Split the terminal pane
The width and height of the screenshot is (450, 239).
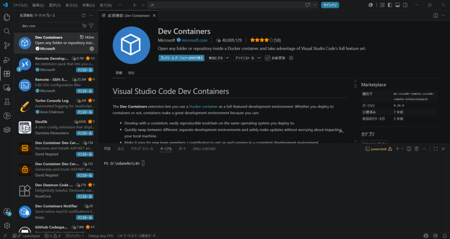tap(409, 149)
